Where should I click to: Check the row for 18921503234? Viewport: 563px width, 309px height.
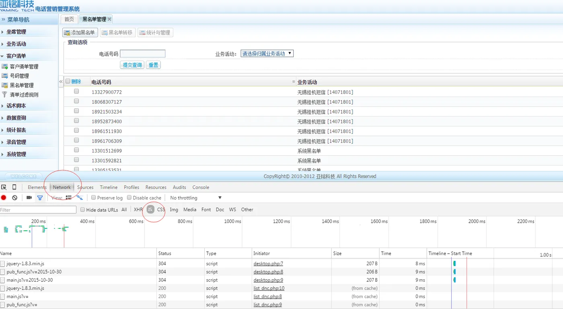pyautogui.click(x=76, y=111)
